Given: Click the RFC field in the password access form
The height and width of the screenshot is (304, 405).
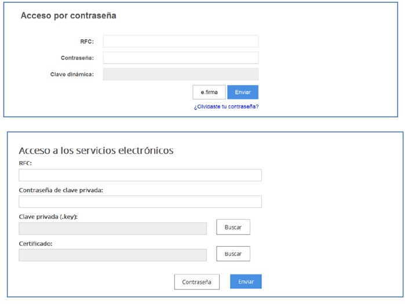Looking at the screenshot, I should (180, 42).
